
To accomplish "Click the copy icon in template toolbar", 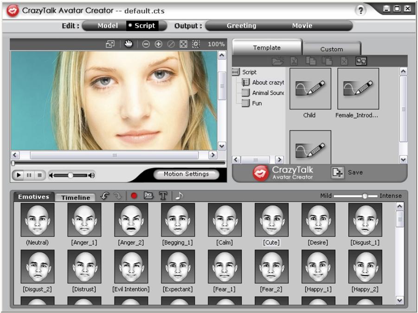I will click(310, 61).
